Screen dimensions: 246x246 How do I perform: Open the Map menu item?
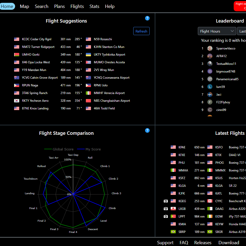(24, 6)
